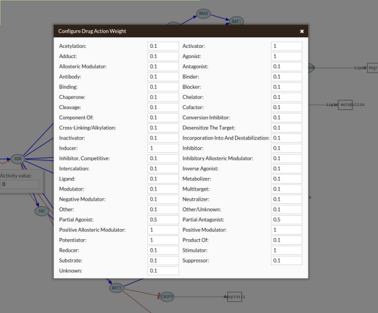Click the Unknown weight field
The width and height of the screenshot is (378, 313).
coord(163,271)
